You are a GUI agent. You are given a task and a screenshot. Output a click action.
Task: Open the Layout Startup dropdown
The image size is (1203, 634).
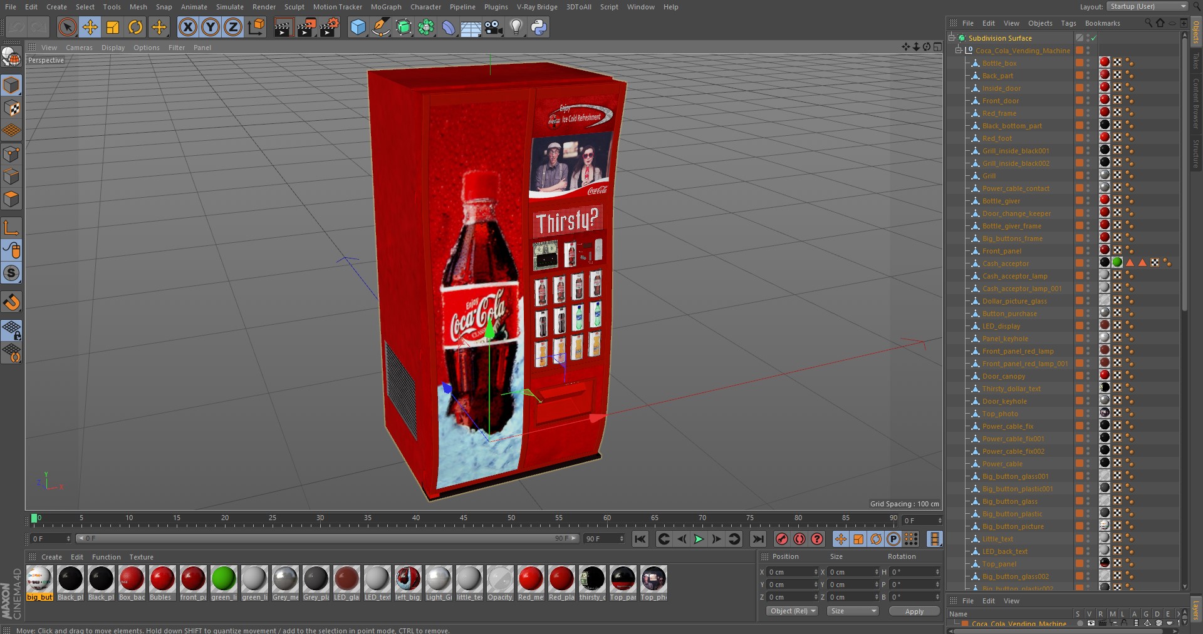(x=1148, y=6)
